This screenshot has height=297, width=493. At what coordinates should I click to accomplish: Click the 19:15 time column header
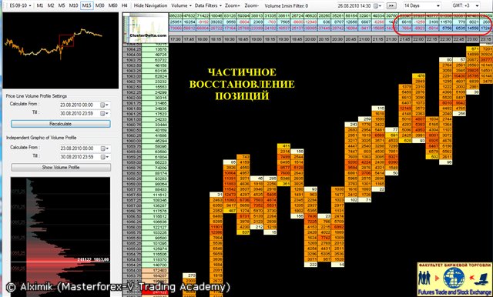point(270,39)
